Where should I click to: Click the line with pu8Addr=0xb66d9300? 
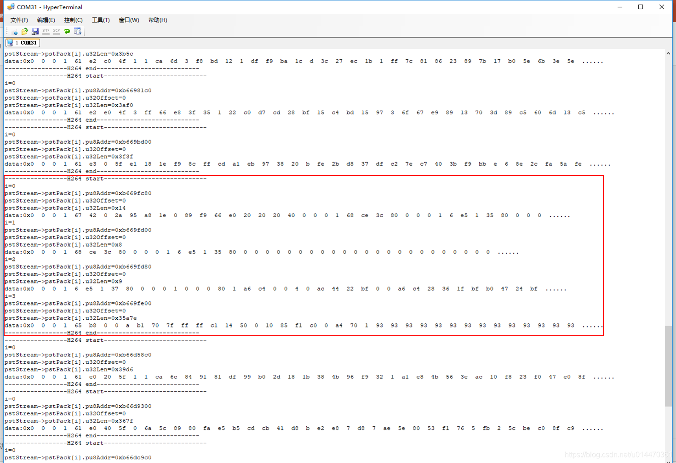pos(78,407)
